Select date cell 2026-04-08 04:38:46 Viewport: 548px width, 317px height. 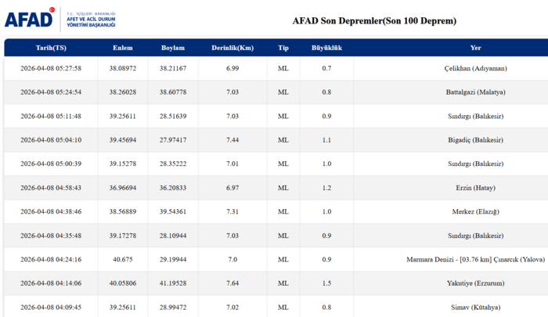click(x=51, y=211)
